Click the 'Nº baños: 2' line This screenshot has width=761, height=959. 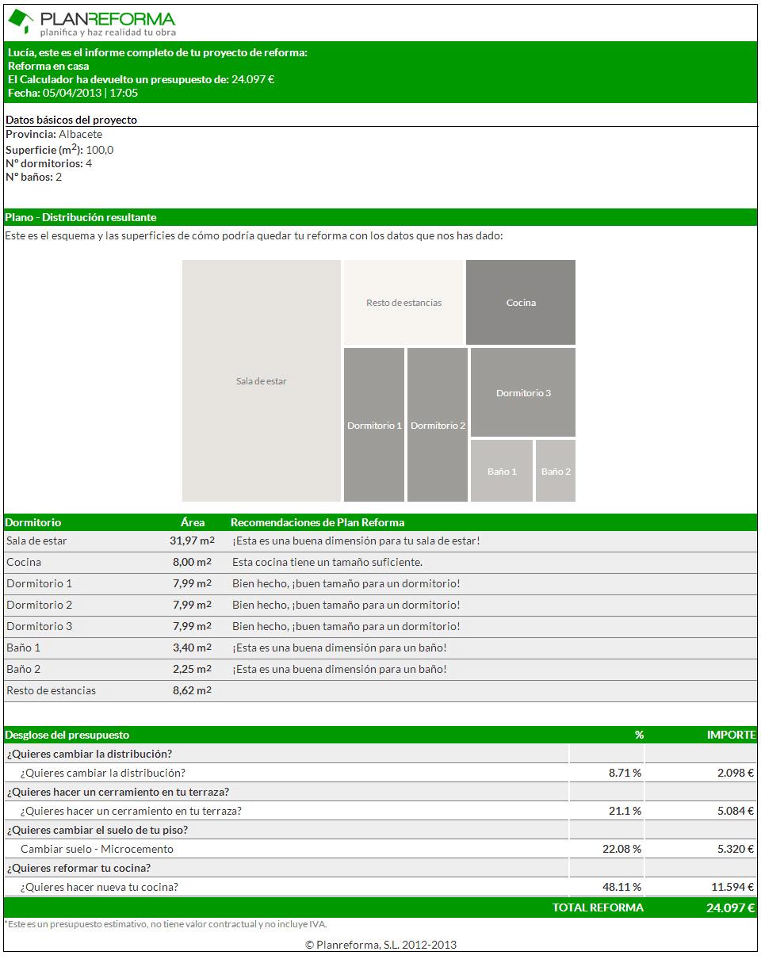[34, 177]
